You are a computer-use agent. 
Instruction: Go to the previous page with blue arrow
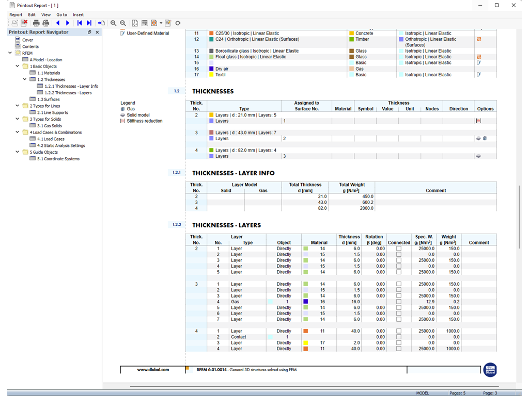click(58, 23)
